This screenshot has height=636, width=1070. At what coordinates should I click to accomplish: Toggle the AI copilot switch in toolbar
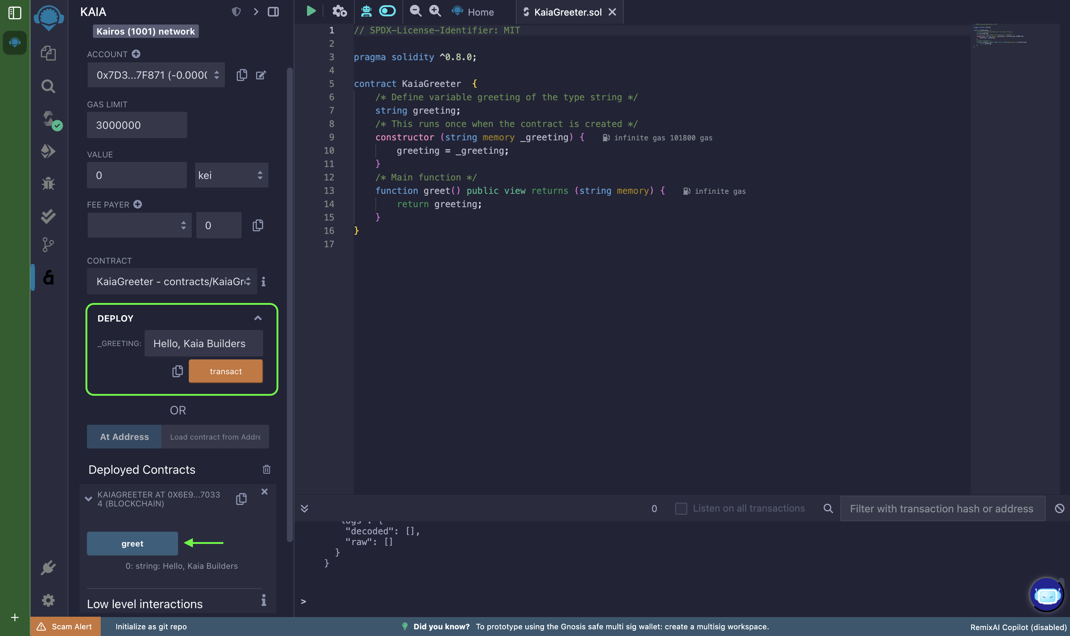point(387,11)
